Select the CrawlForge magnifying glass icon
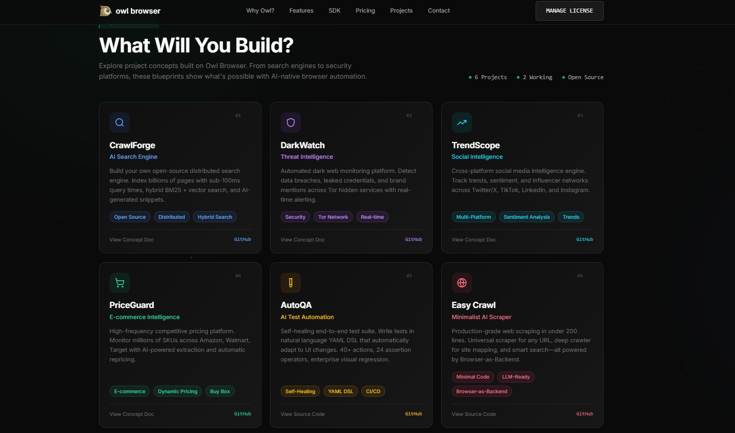The height and width of the screenshot is (433, 735). click(120, 122)
